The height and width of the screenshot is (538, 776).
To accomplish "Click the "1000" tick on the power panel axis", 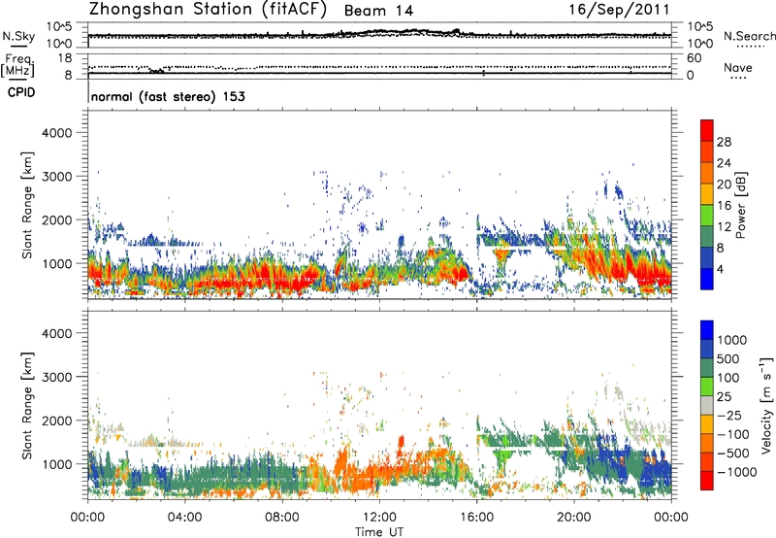I will tap(57, 263).
